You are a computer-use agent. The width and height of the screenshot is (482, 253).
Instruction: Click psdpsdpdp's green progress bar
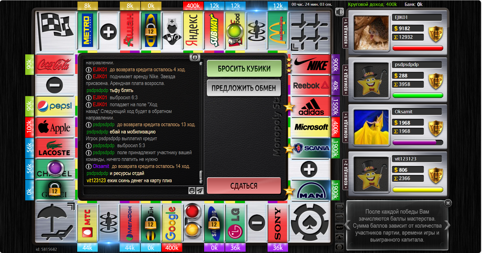point(418,95)
